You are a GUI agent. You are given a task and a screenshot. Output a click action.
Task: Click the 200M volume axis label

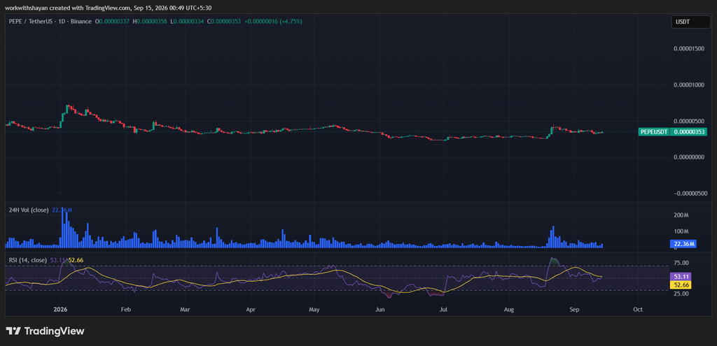point(682,215)
